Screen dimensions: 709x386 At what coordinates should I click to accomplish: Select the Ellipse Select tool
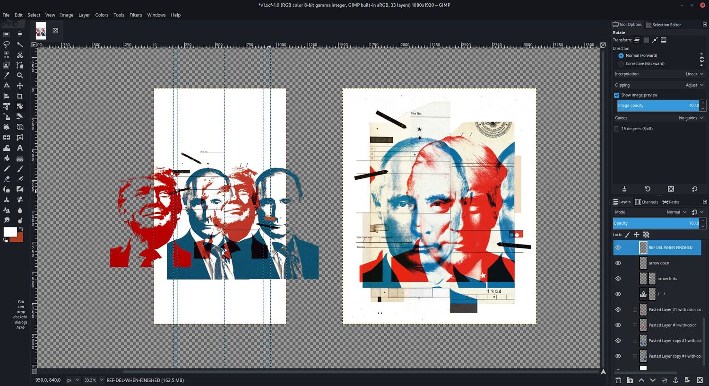(20, 34)
